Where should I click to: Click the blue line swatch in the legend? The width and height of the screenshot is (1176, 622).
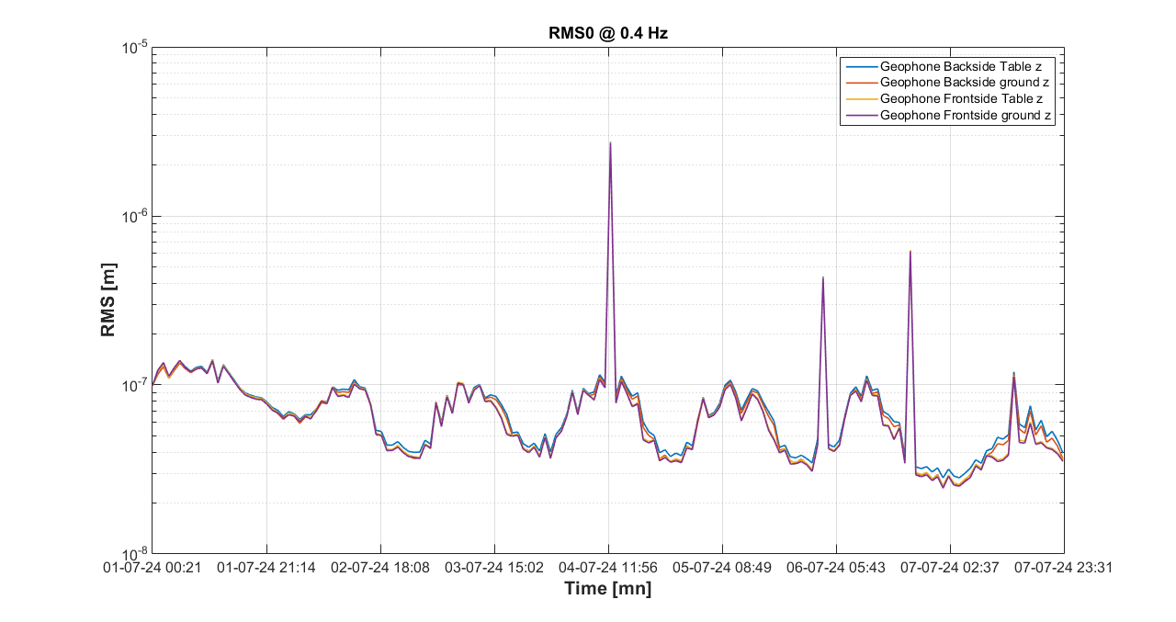click(861, 66)
